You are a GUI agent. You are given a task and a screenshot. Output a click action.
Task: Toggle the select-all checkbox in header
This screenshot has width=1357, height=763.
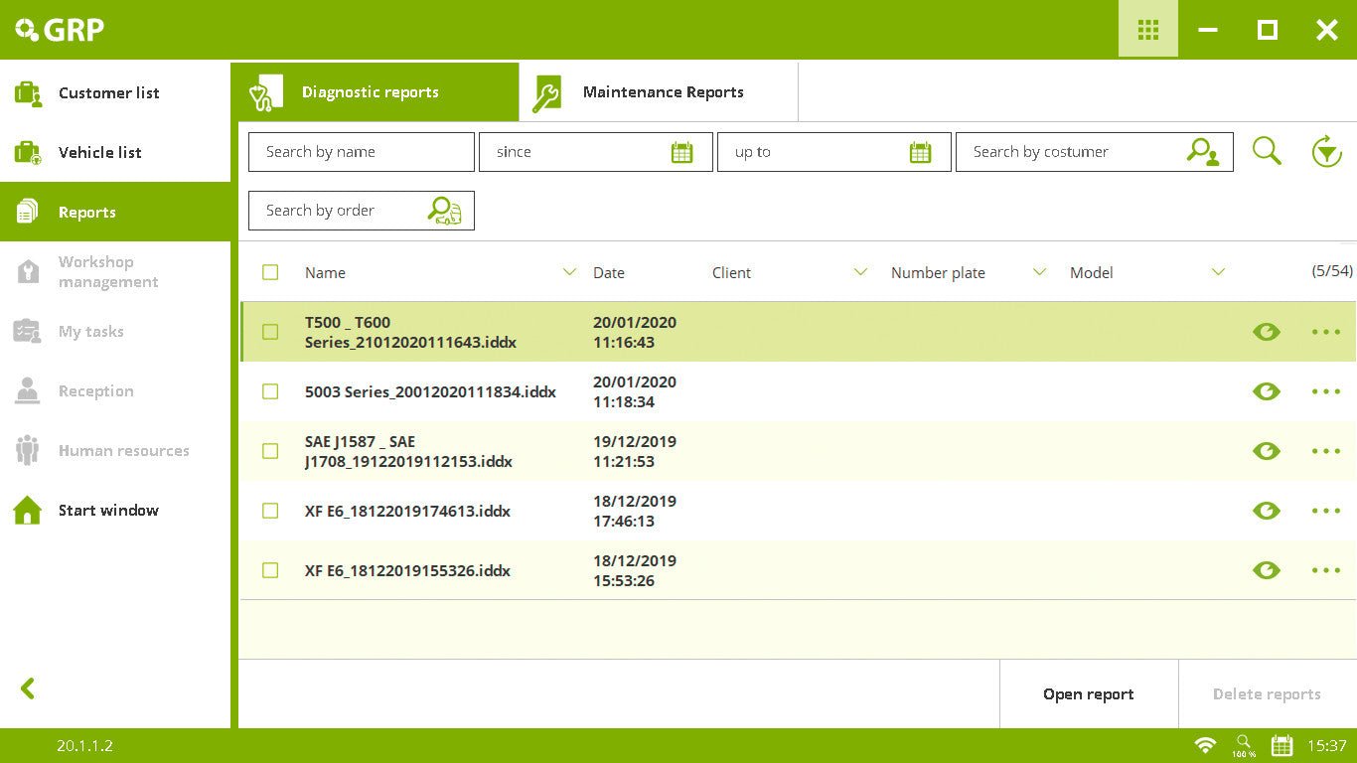(x=270, y=272)
